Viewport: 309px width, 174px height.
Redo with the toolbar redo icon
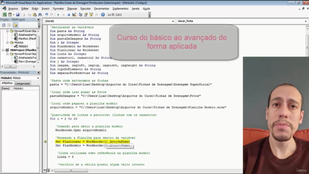[x=52, y=14]
